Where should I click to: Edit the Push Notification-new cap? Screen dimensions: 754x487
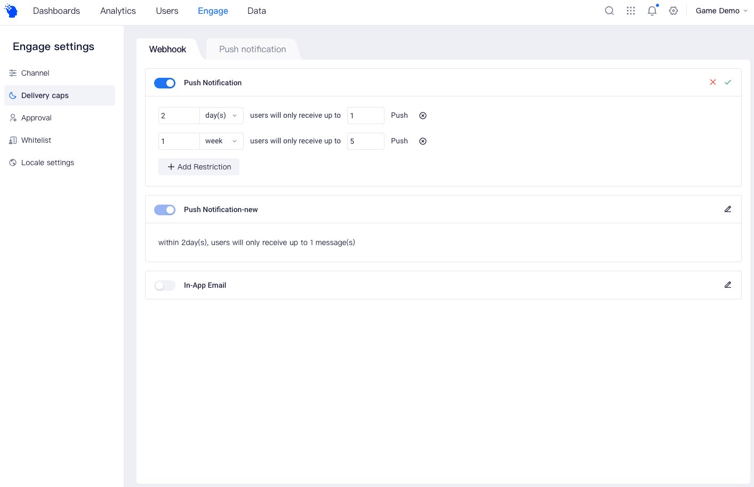click(728, 209)
